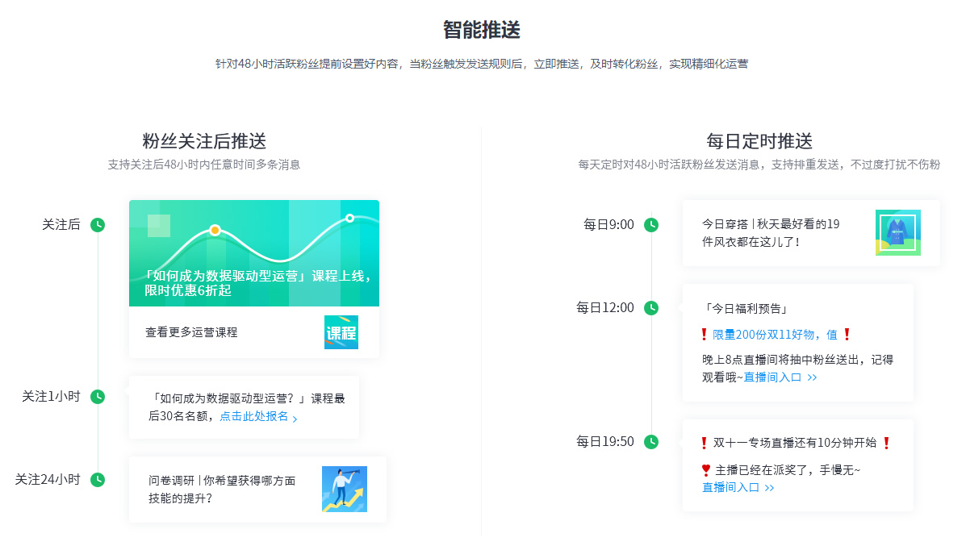This screenshot has width=966, height=546.
Task: Click the clock icon next to 每日12:00
Action: [x=651, y=308]
